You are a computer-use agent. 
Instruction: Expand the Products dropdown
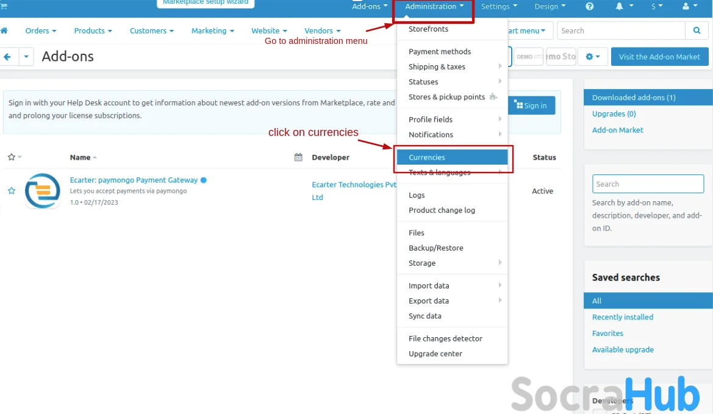coord(93,30)
